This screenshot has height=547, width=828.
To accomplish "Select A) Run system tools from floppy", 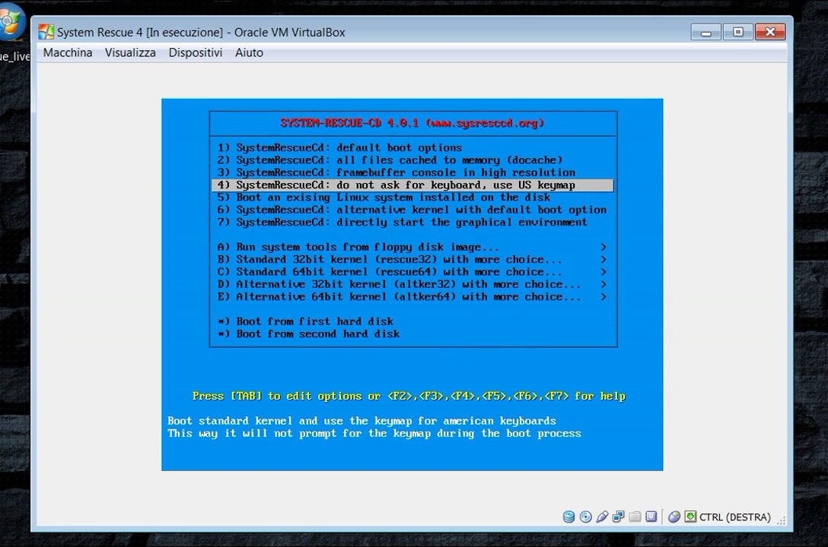I will 412,247.
